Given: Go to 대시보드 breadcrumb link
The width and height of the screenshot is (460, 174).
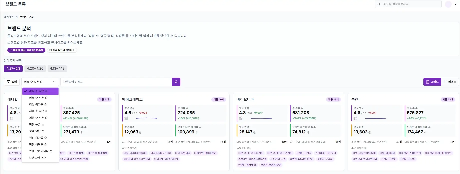Looking at the screenshot, I should tap(9, 17).
